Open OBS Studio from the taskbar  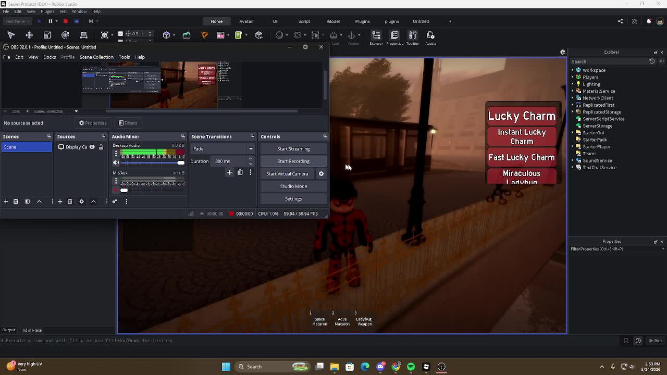tap(441, 367)
